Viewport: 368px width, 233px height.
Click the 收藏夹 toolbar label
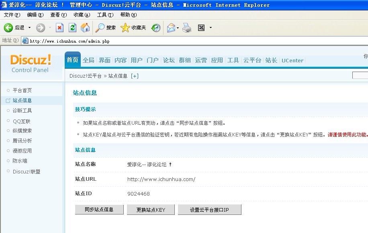(139, 28)
